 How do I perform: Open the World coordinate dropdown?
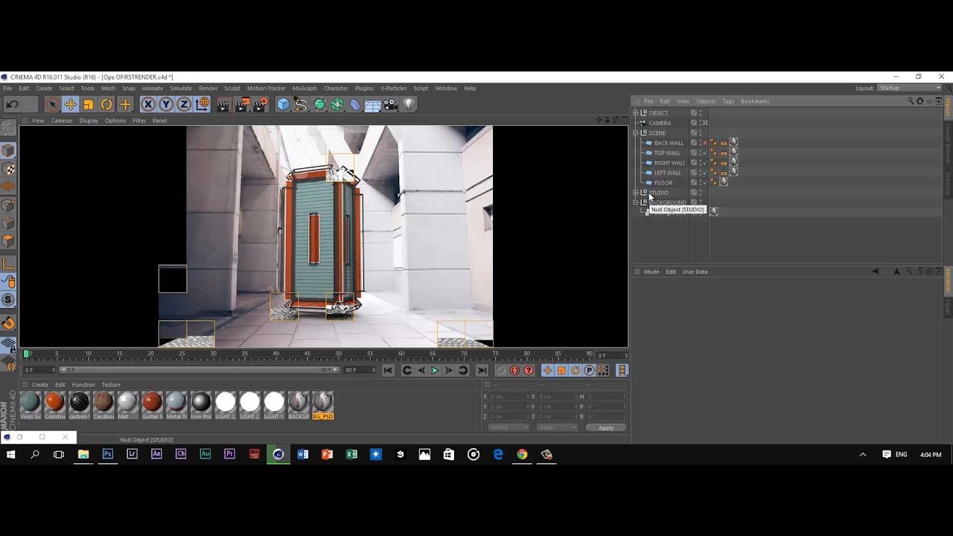509,428
